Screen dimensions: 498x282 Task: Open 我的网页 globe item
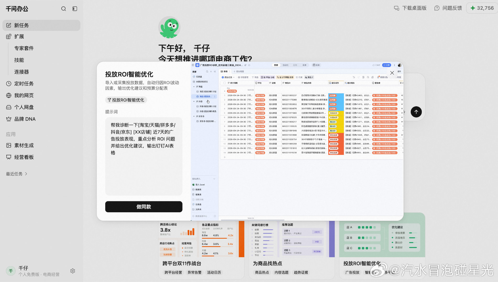coord(20,95)
